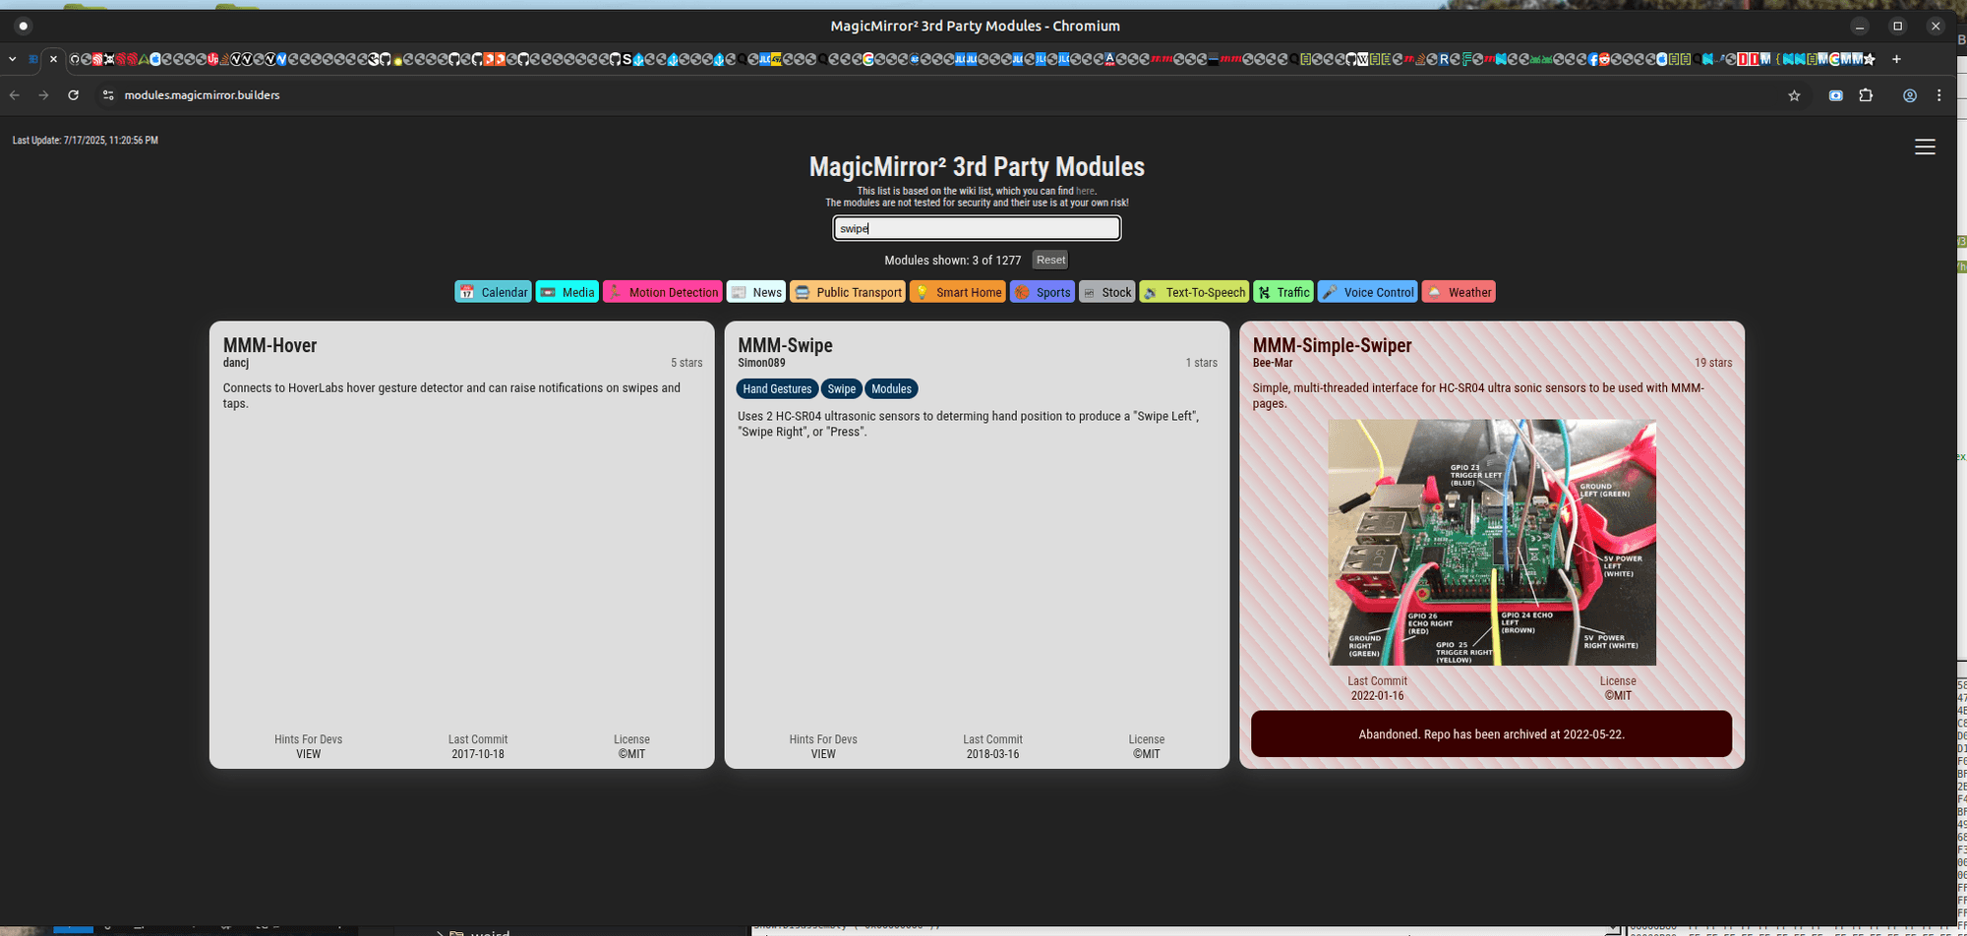Screen dimensions: 1967x936
Task: Click Last Commit date 2022-01-16
Action: click(x=1377, y=695)
